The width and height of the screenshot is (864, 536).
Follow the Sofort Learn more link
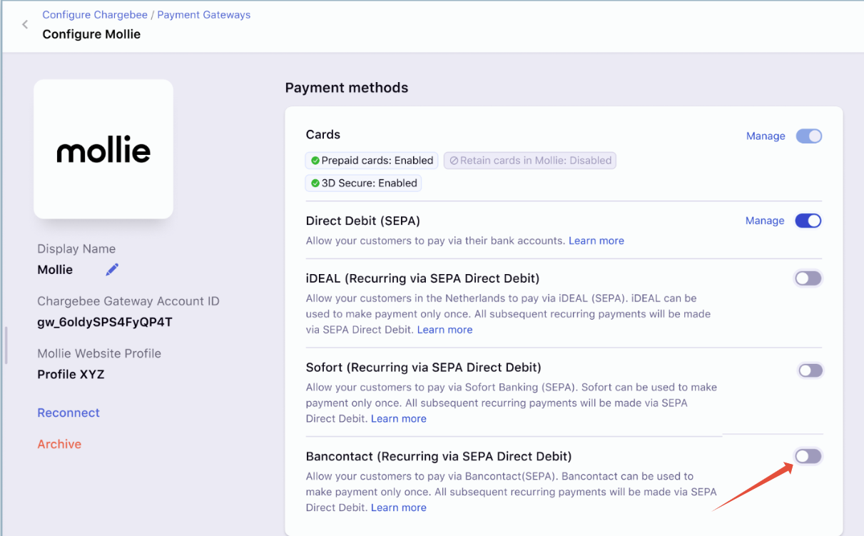pyautogui.click(x=399, y=418)
